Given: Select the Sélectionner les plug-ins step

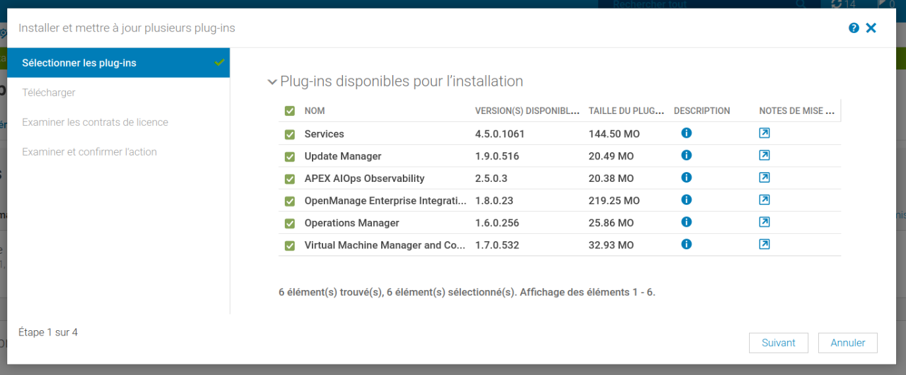Looking at the screenshot, I should 119,63.
